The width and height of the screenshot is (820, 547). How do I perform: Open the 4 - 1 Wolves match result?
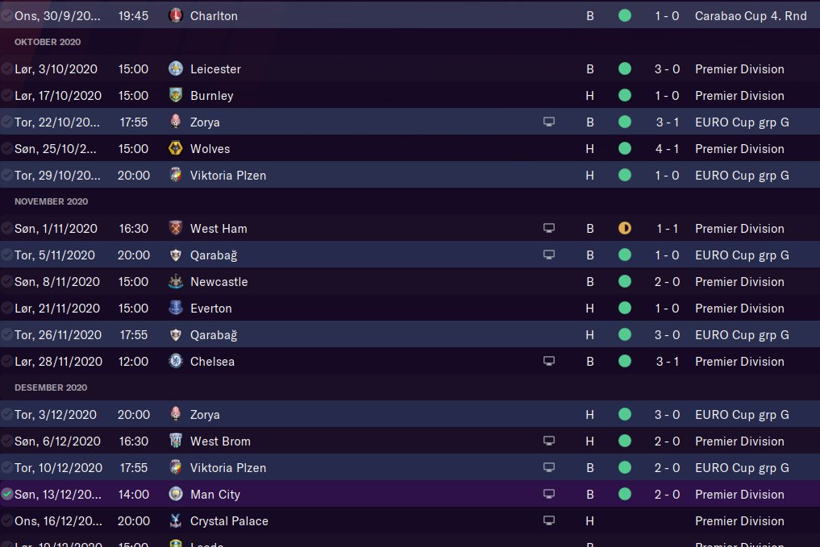[x=667, y=149]
